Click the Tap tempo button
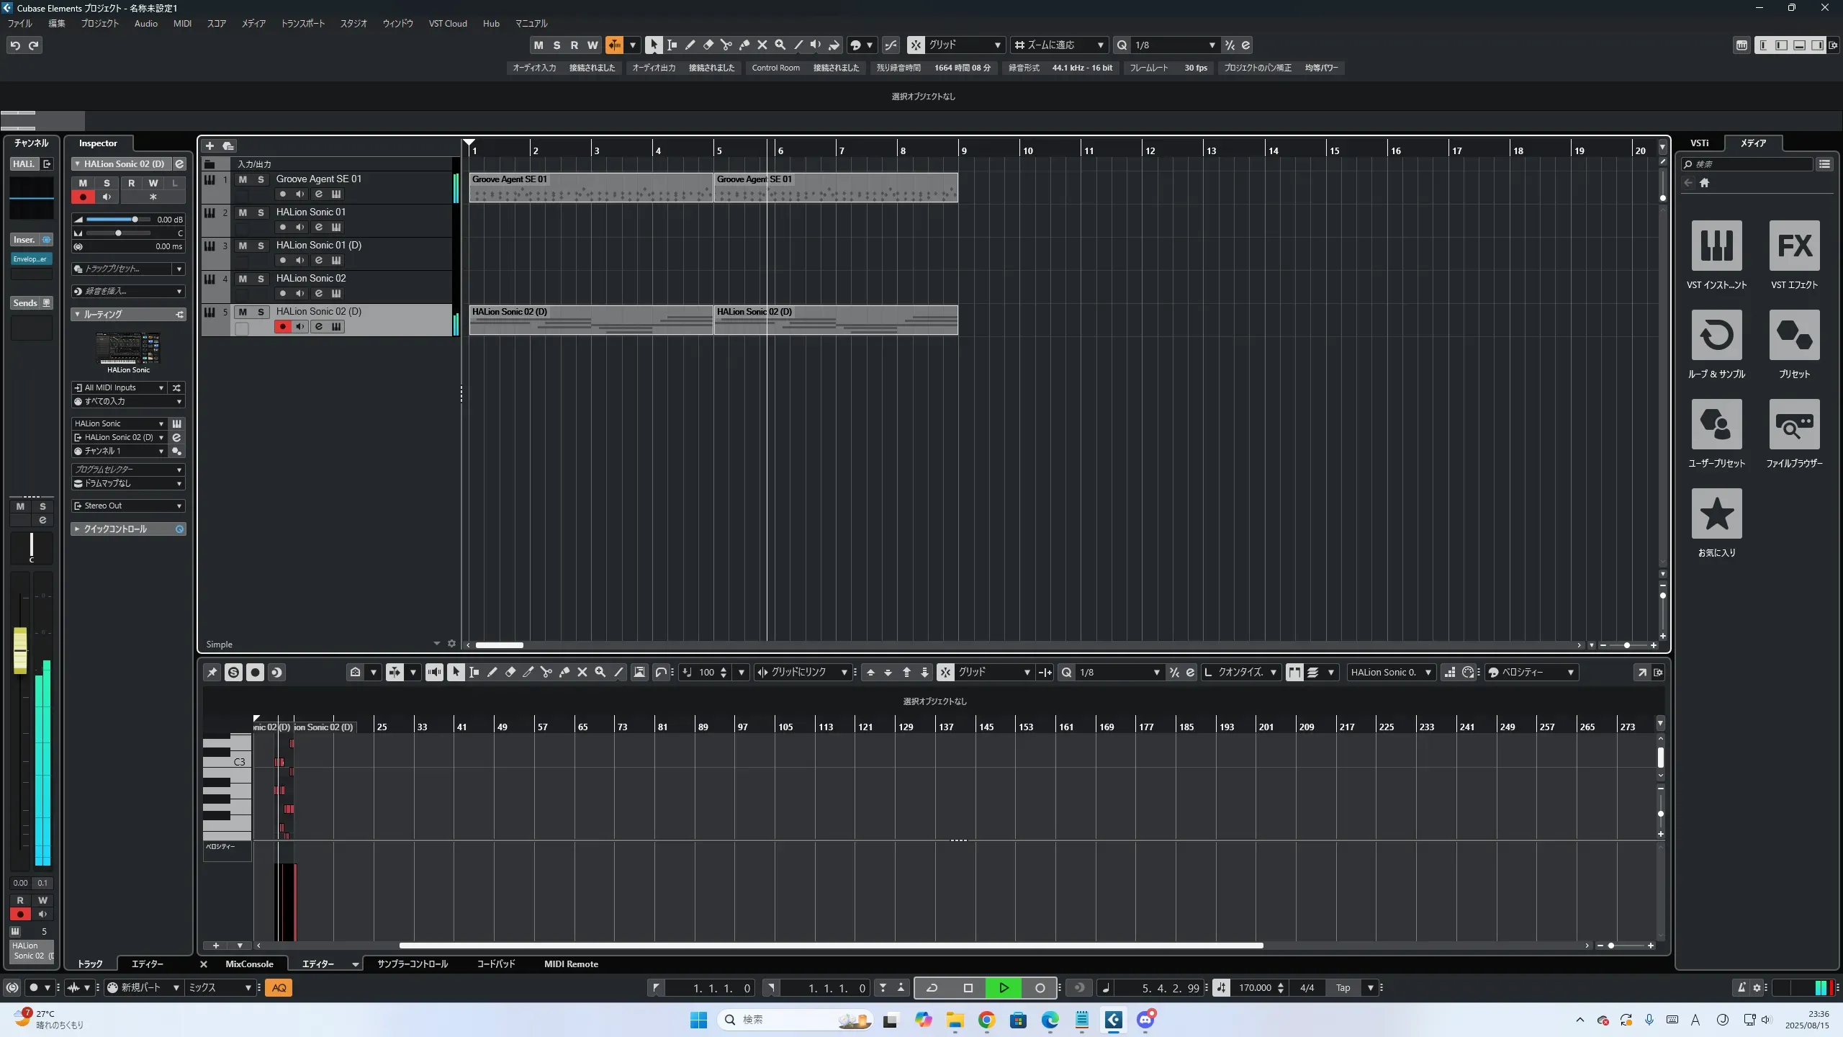This screenshot has width=1843, height=1037. [x=1343, y=988]
